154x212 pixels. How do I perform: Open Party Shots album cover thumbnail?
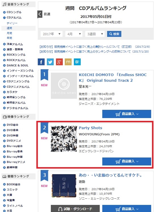click(x=64, y=139)
